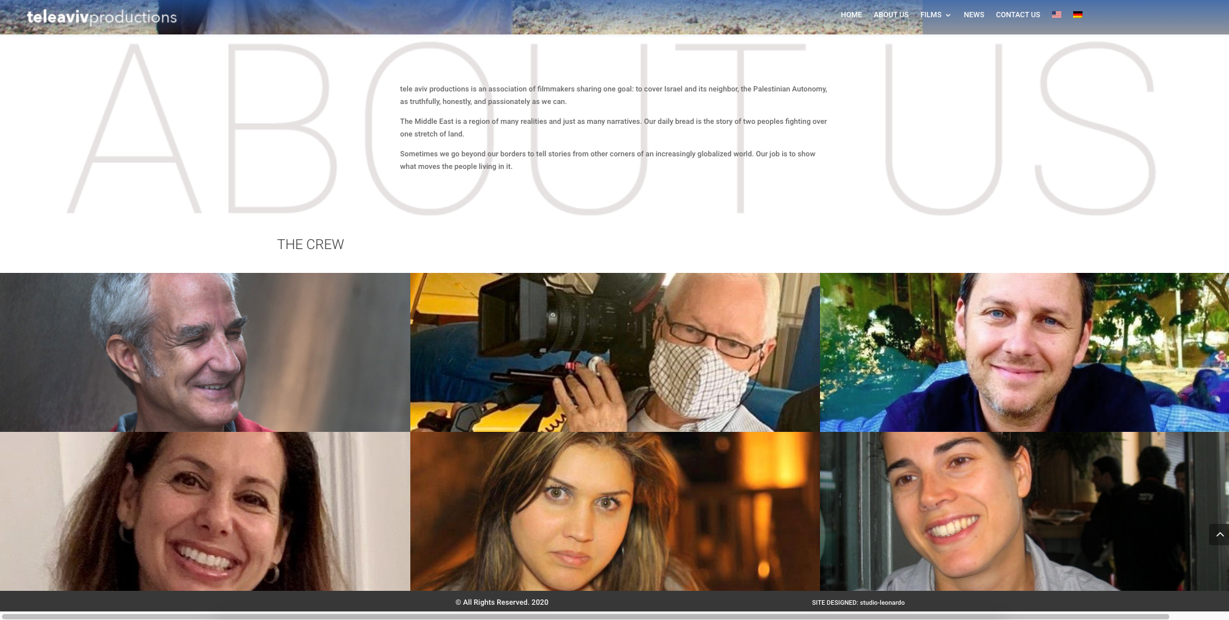Expand the Films submenu chevron
Image resolution: width=1229 pixels, height=620 pixels.
click(948, 15)
